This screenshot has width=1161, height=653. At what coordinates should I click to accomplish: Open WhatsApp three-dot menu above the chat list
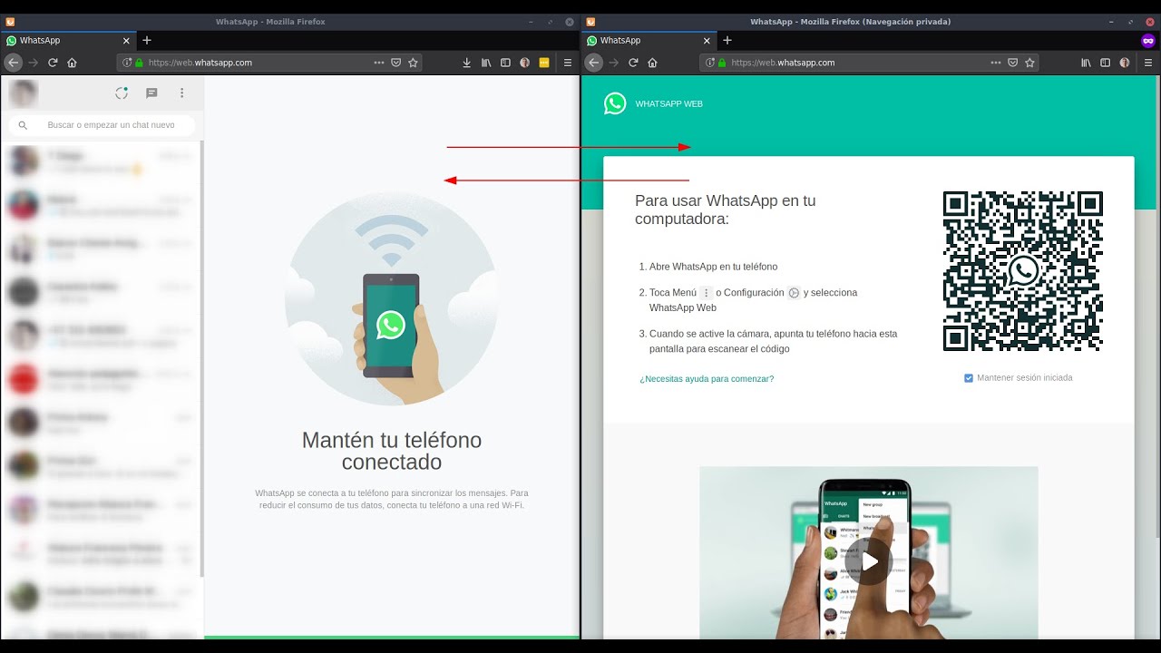click(x=181, y=93)
